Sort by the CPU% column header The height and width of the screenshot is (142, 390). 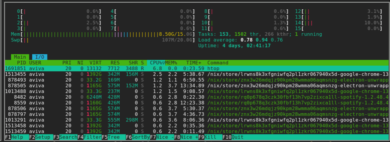(x=156, y=63)
